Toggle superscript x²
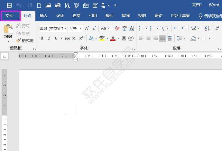This screenshot has width=222, height=151. 81,38
